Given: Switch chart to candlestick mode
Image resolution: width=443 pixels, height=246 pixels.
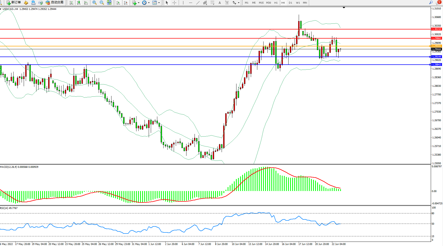Looking at the screenshot, I should tap(79, 3).
